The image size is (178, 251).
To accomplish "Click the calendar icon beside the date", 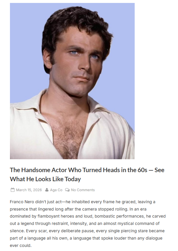I will point(13,190).
